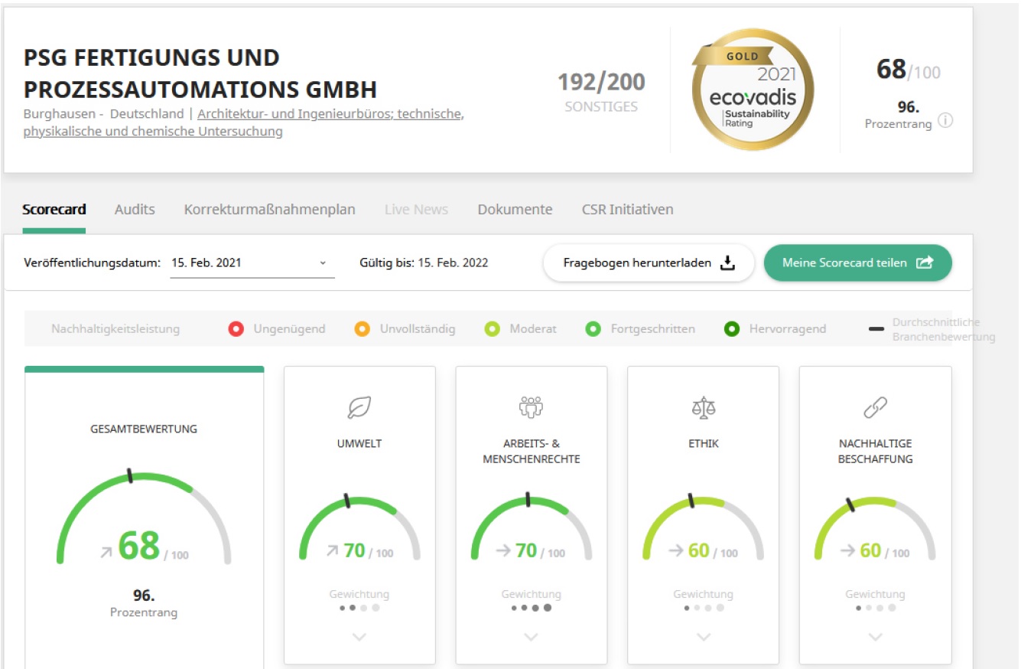Screen dimensions: 1021x669
Task: Click the Ethik 60 score gauge
Action: click(x=703, y=527)
